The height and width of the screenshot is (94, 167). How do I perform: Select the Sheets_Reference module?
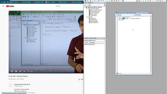(x=94, y=22)
